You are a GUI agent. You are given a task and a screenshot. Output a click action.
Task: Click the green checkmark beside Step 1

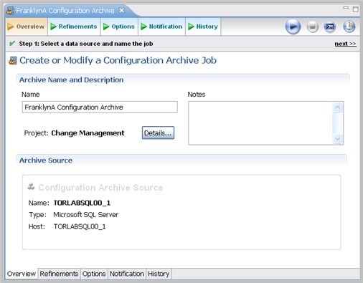pyautogui.click(x=12, y=44)
